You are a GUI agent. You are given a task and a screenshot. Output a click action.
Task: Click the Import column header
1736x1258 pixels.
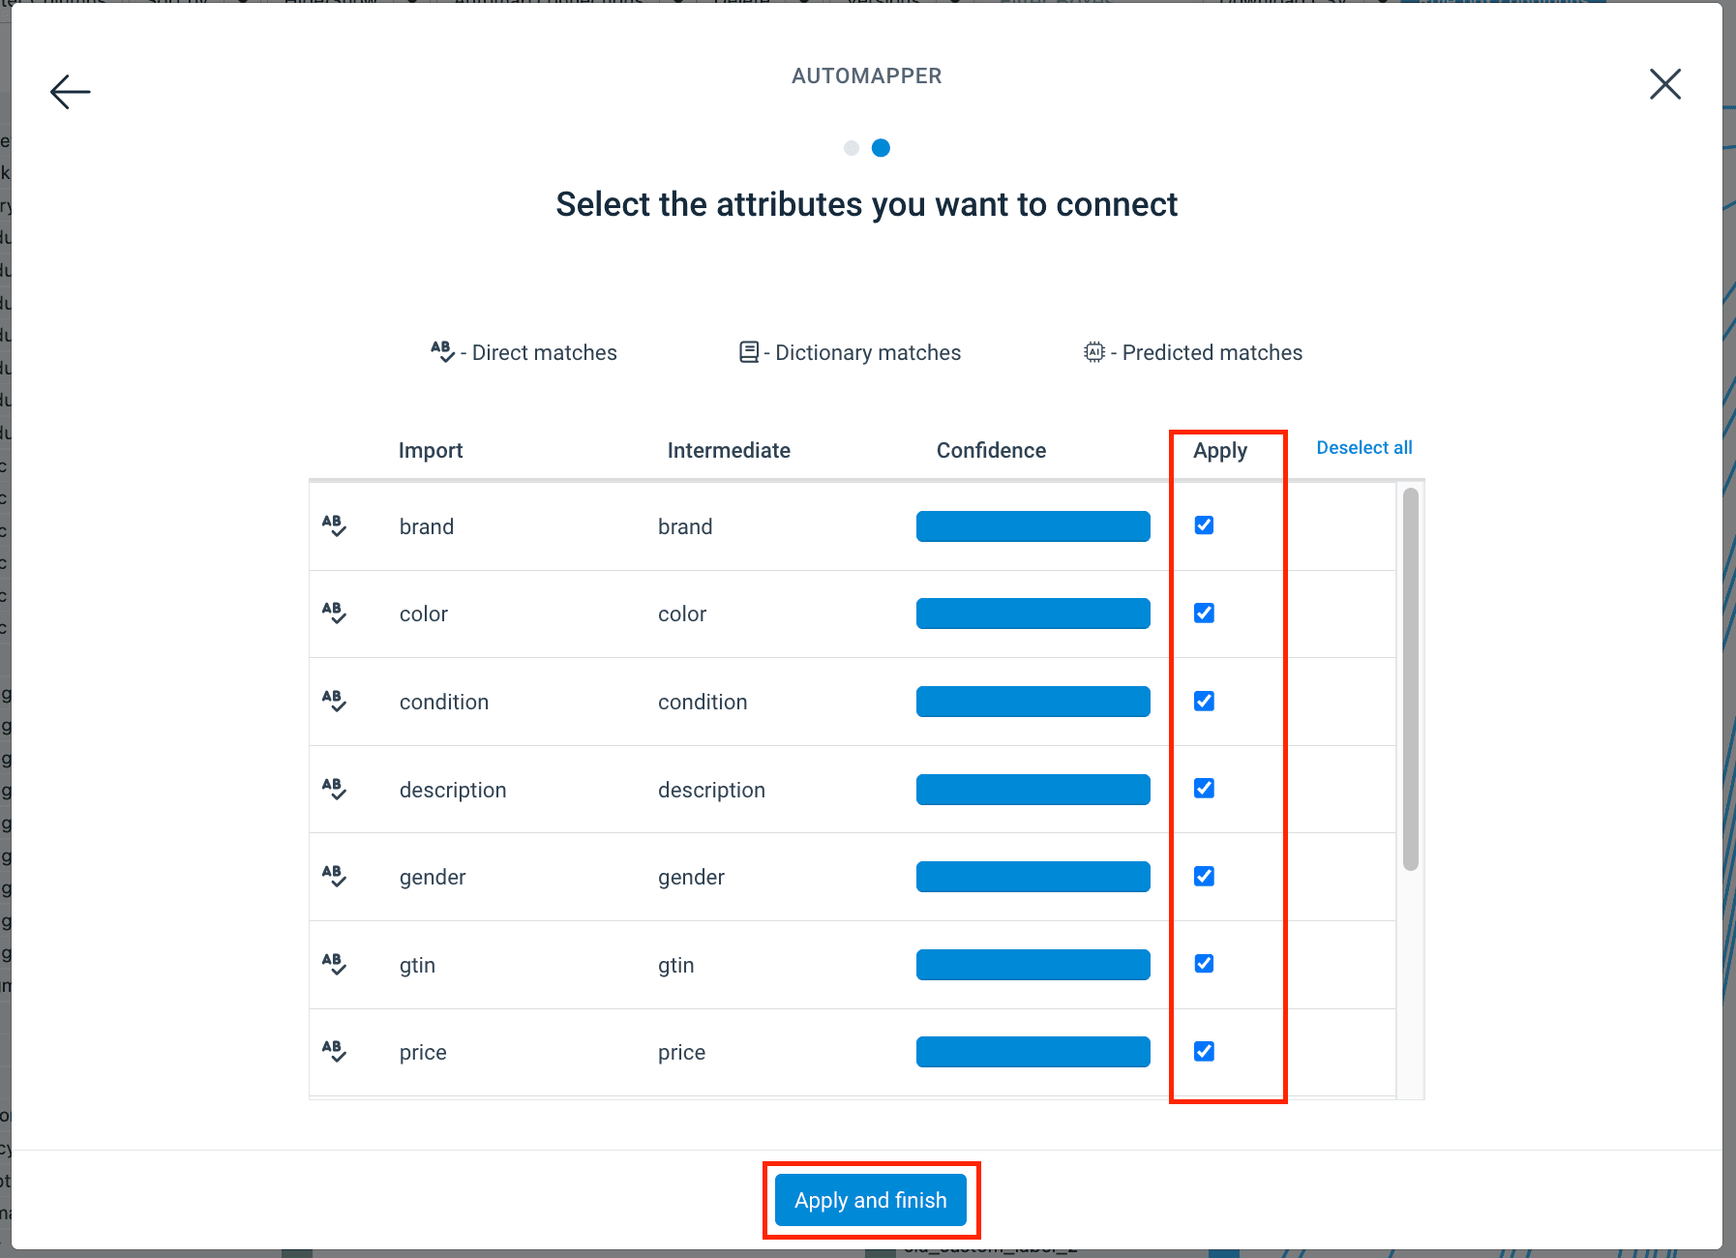pos(431,451)
